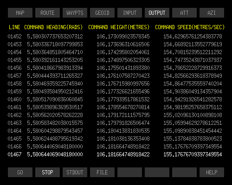Select FILE output destination

(x=102, y=172)
